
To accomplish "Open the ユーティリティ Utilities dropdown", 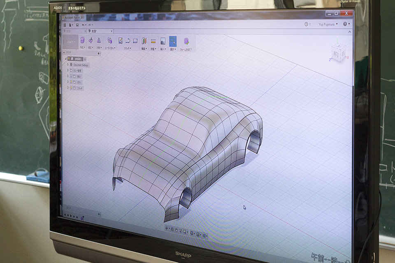I will point(110,48).
